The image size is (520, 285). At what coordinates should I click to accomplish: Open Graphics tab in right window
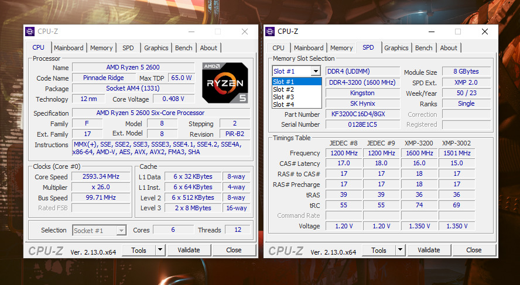point(396,48)
